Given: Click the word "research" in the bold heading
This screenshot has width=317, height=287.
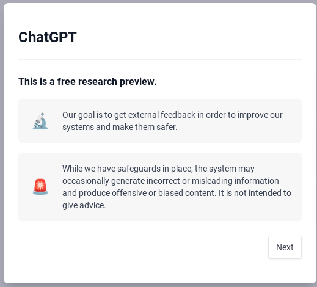Looking at the screenshot, I should (x=98, y=81).
